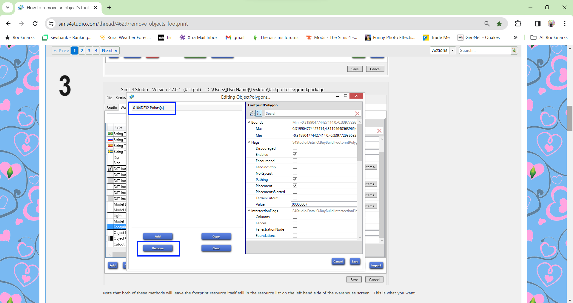Click the zoom magnifier icon in address bar

pyautogui.click(x=487, y=24)
